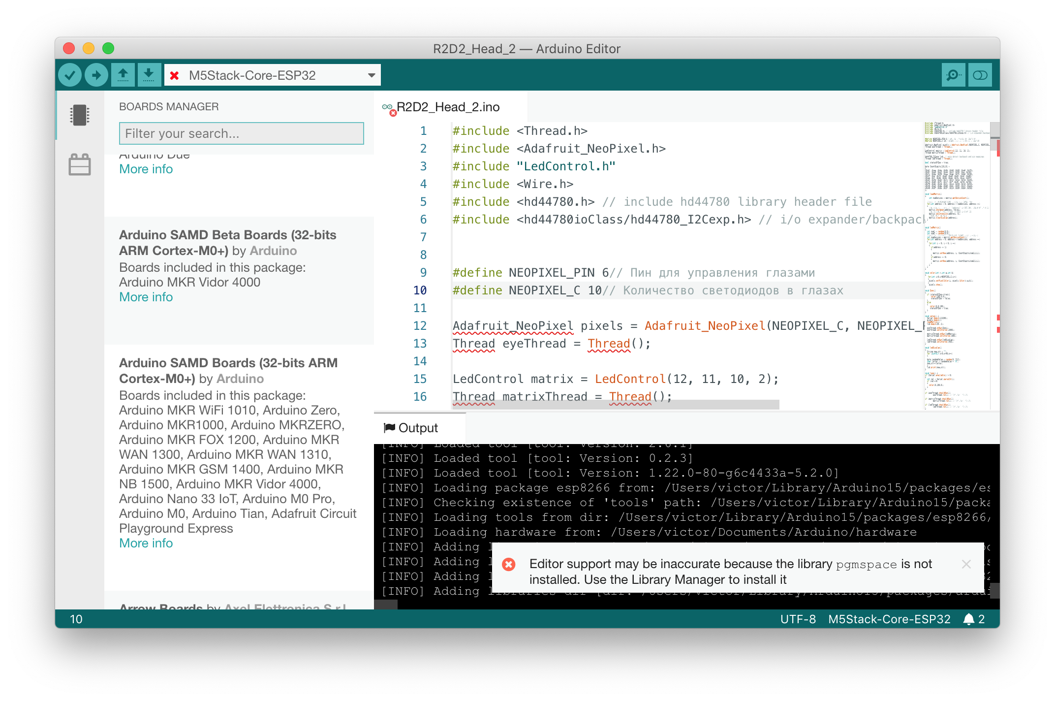This screenshot has height=701, width=1055.
Task: Click the open sketch up-arrow icon
Action: (x=123, y=75)
